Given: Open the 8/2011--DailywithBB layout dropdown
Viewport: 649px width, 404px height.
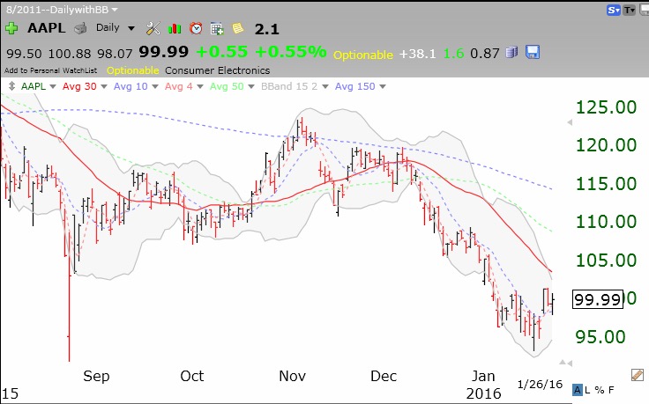Looking at the screenshot, I should (x=115, y=10).
